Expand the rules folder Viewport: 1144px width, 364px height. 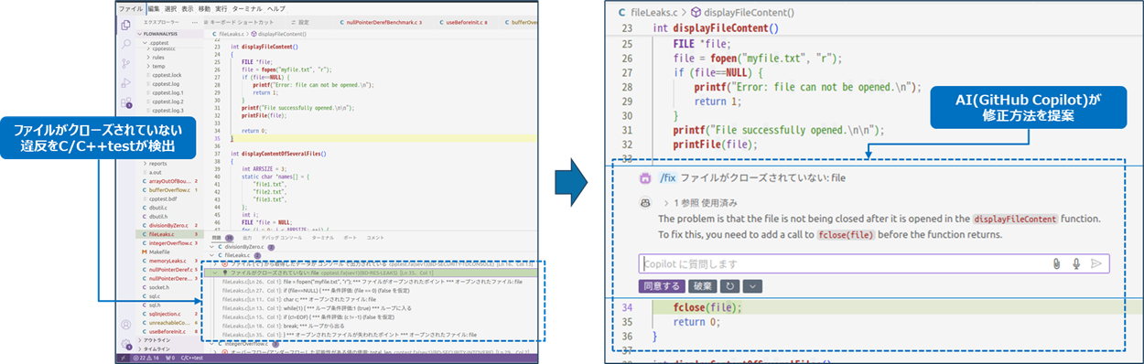pos(170,57)
